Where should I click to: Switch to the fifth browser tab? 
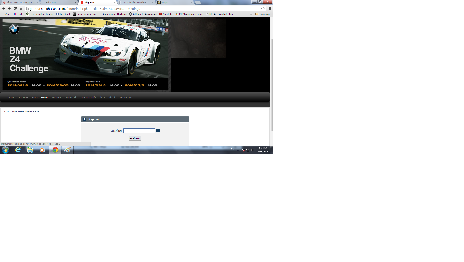click(x=175, y=2)
